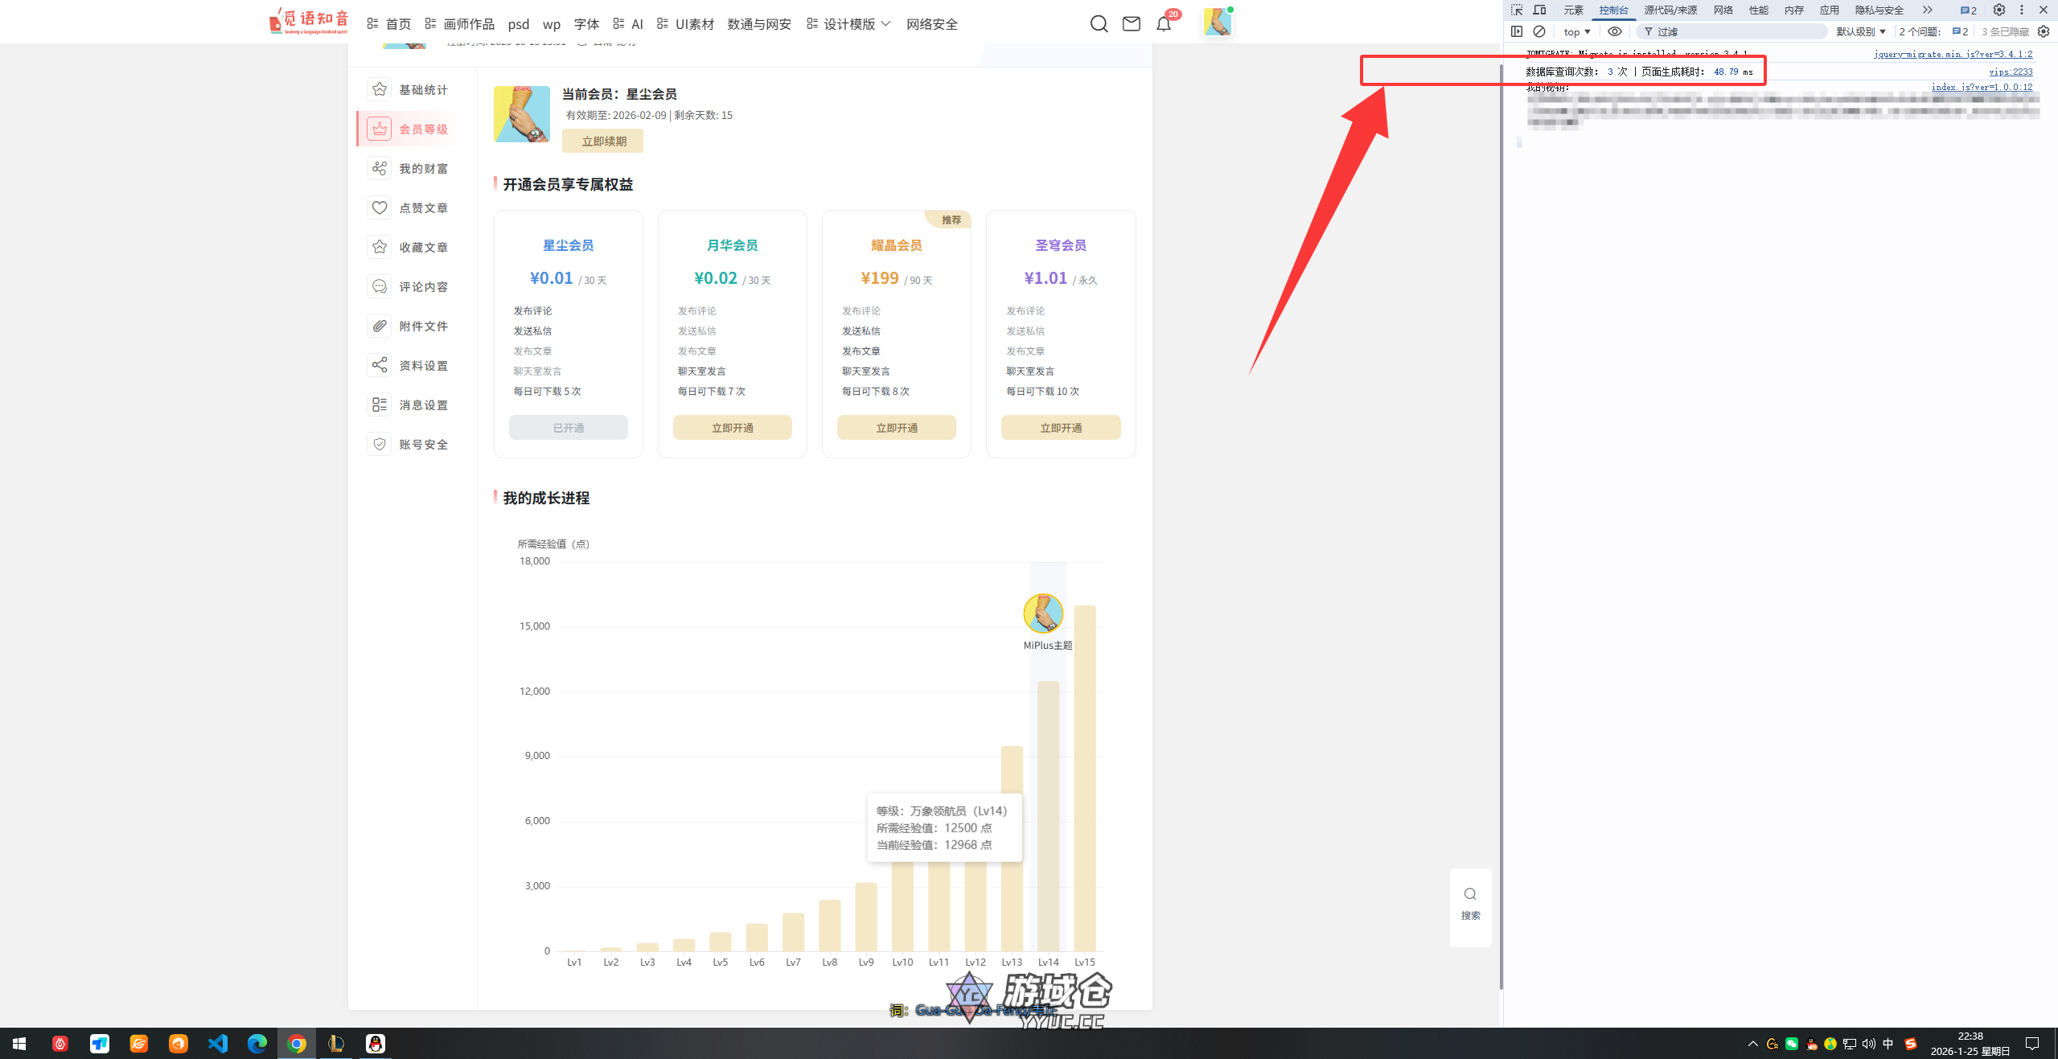
Task: Click the live expression eye icon
Action: pyautogui.click(x=1614, y=31)
